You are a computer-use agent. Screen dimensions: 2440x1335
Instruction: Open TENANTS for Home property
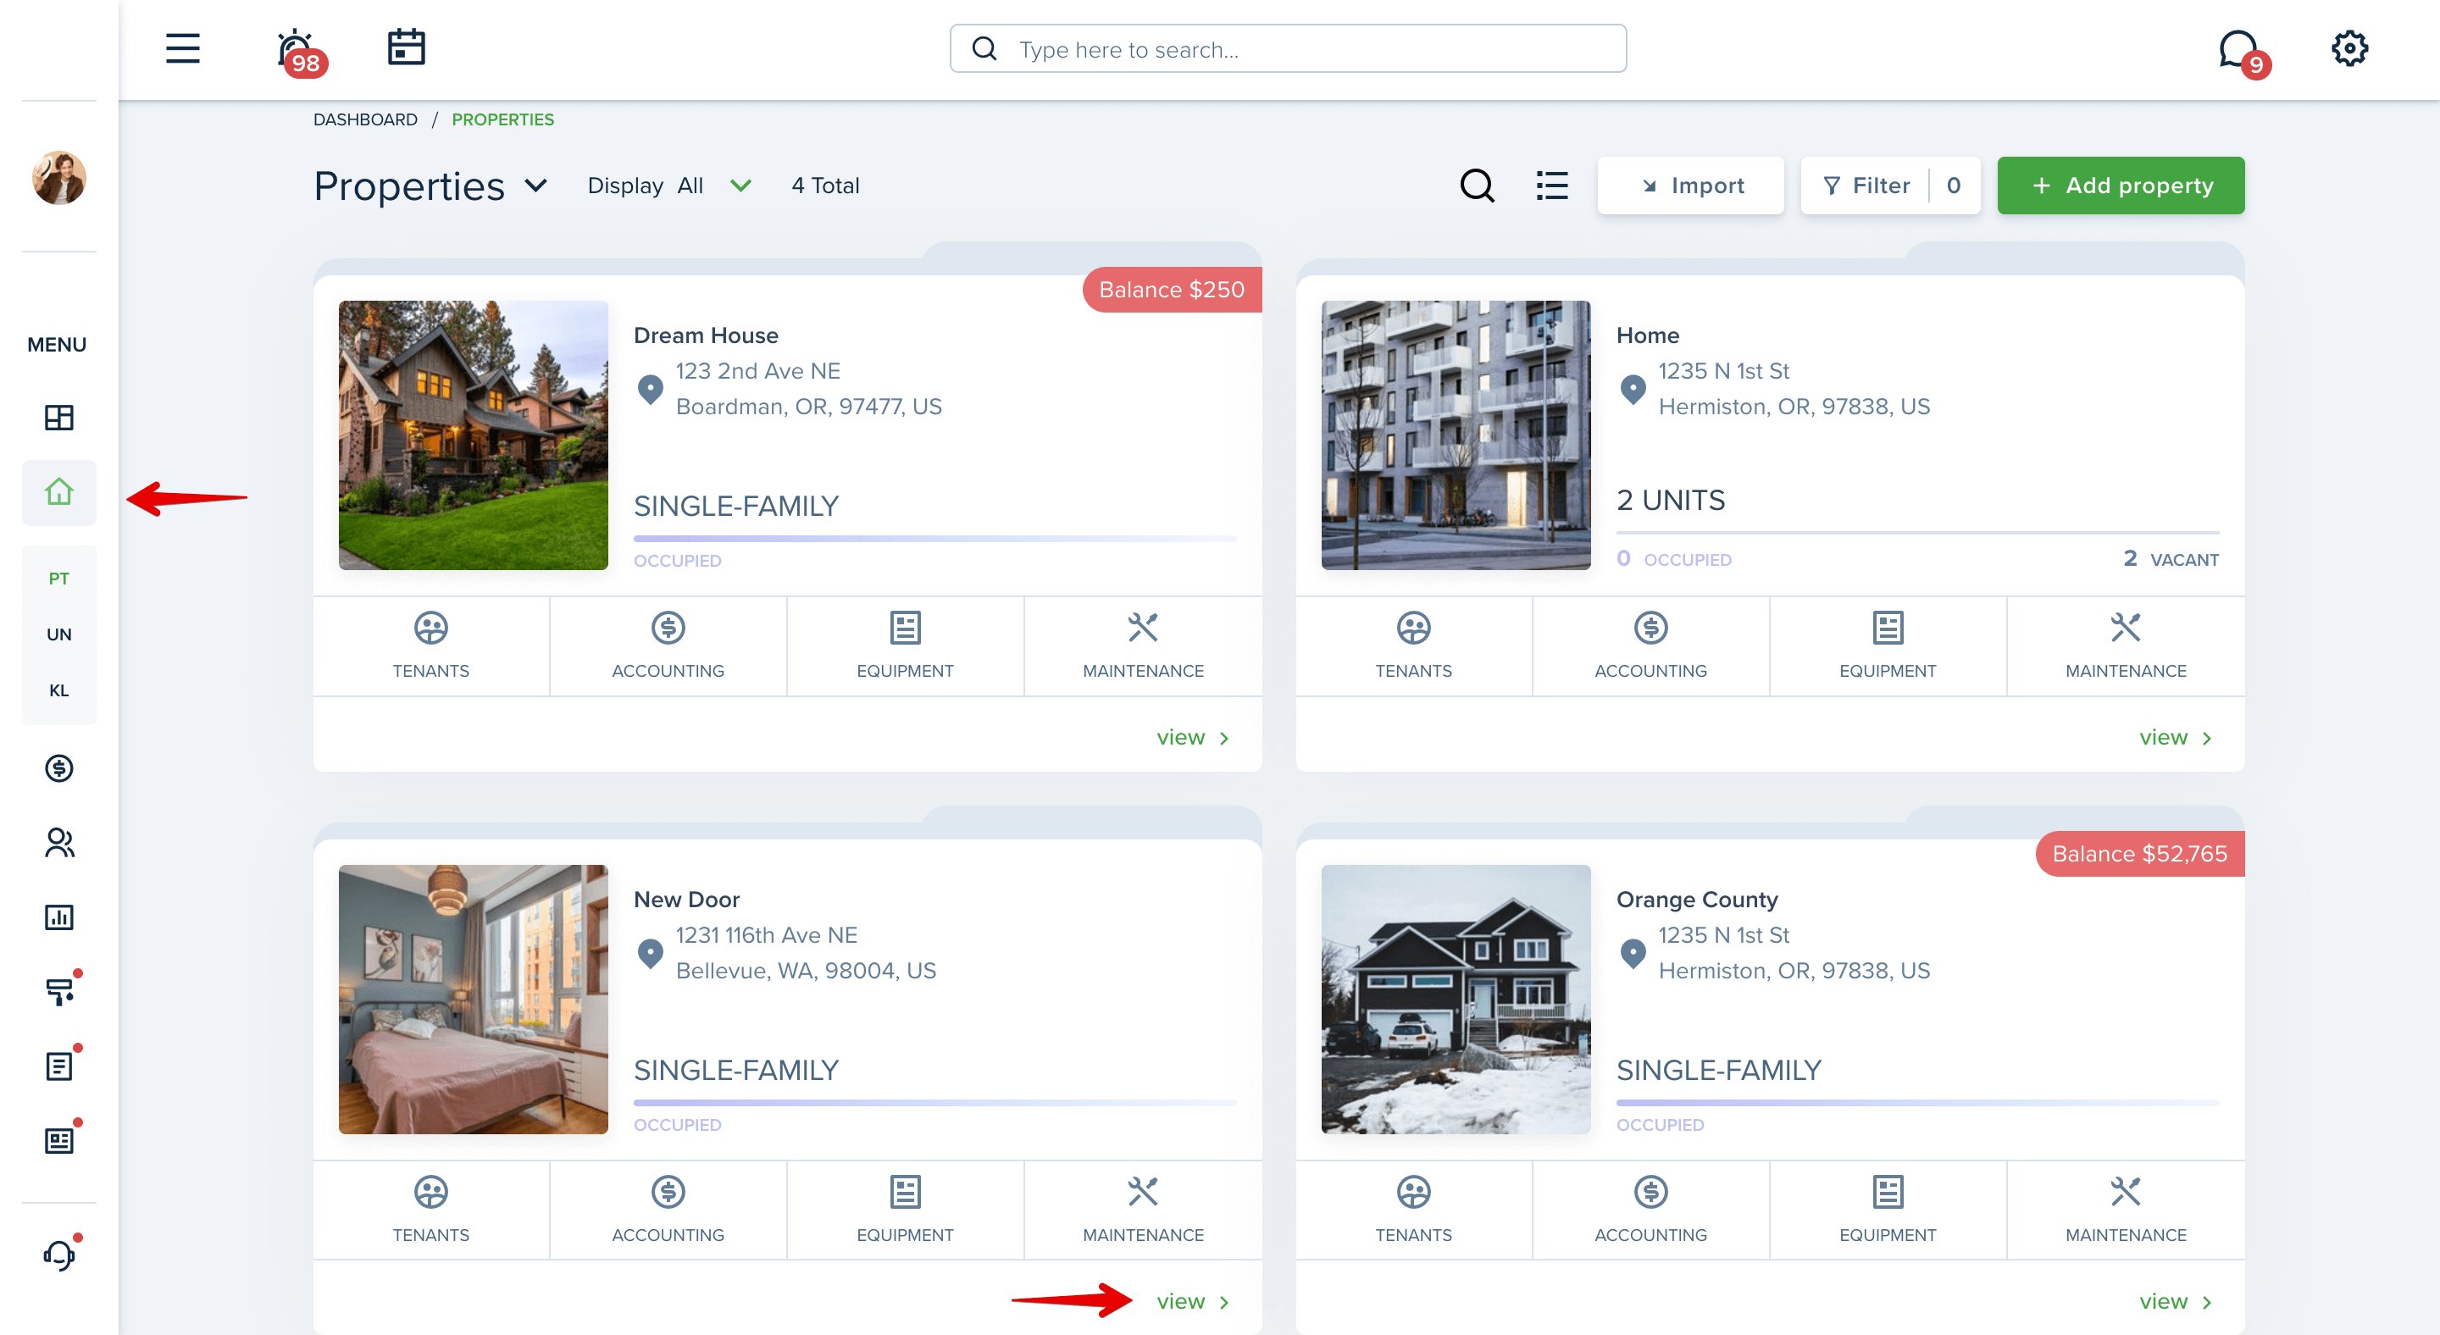pyautogui.click(x=1413, y=646)
